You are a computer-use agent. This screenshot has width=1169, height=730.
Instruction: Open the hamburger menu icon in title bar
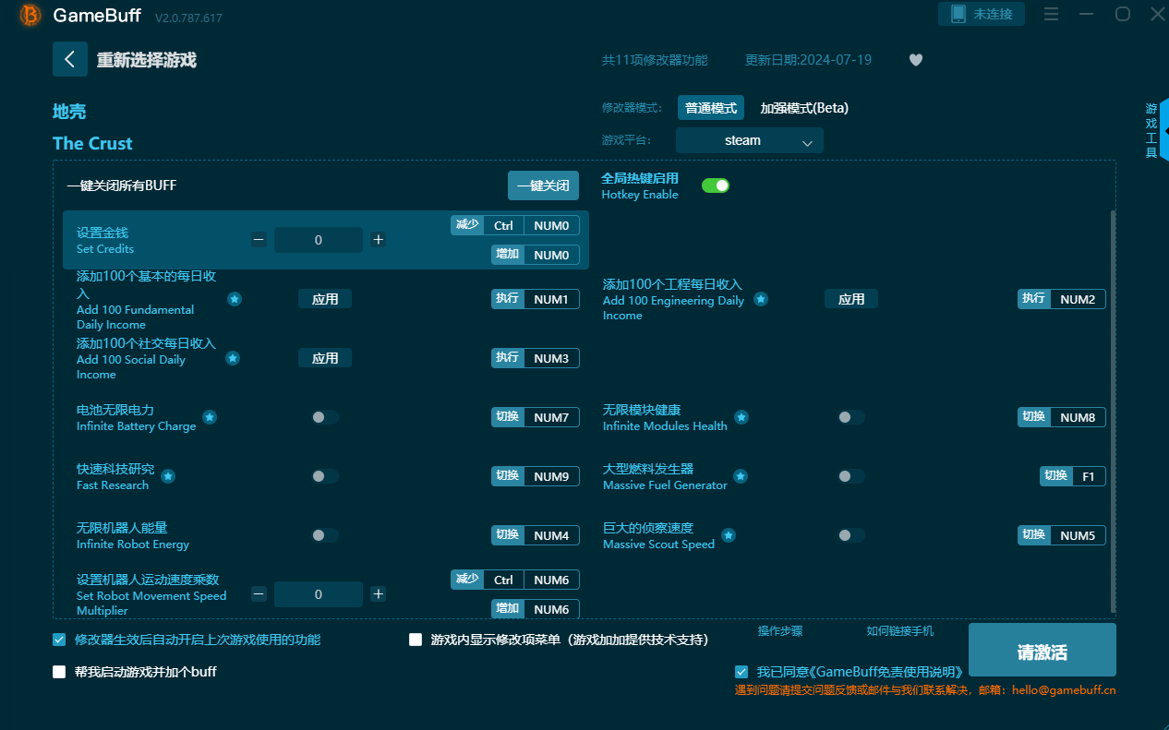(1051, 14)
